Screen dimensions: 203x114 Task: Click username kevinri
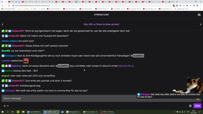(x=8, y=71)
